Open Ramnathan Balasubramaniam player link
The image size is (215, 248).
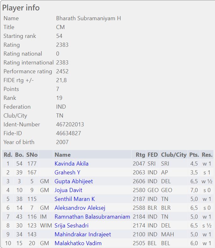pos(92,217)
